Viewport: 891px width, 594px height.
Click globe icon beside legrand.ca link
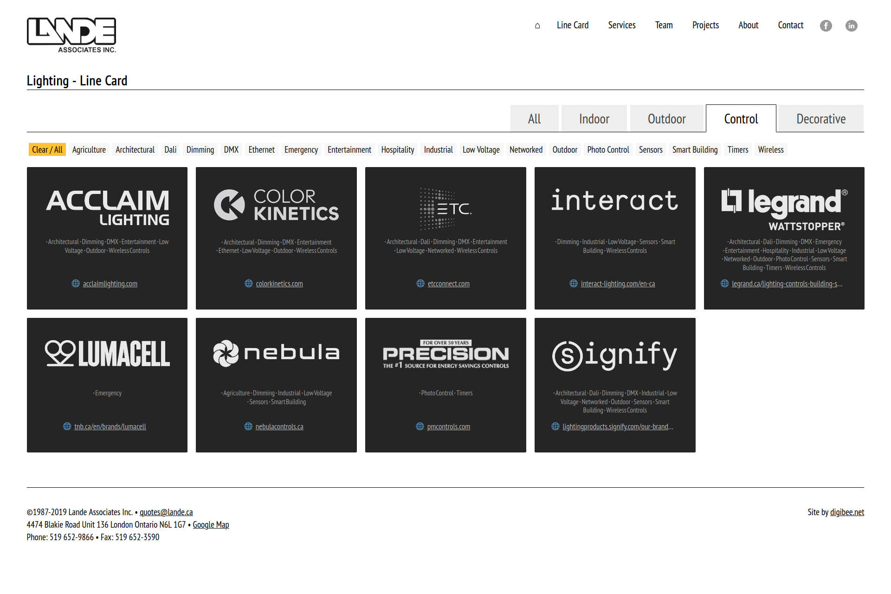point(725,284)
